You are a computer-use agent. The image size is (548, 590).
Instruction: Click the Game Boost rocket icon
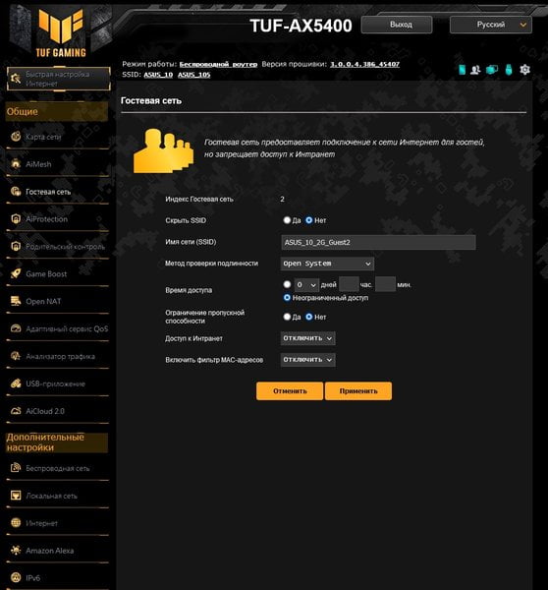[16, 273]
